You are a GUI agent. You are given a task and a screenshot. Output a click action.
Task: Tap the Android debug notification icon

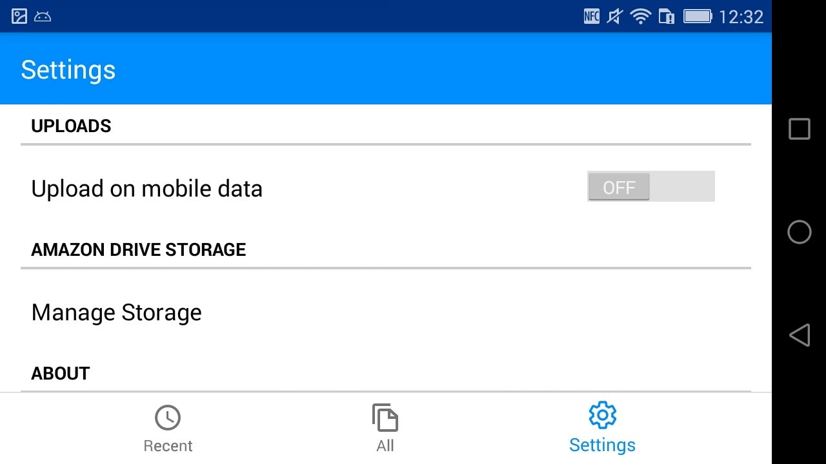pyautogui.click(x=43, y=17)
